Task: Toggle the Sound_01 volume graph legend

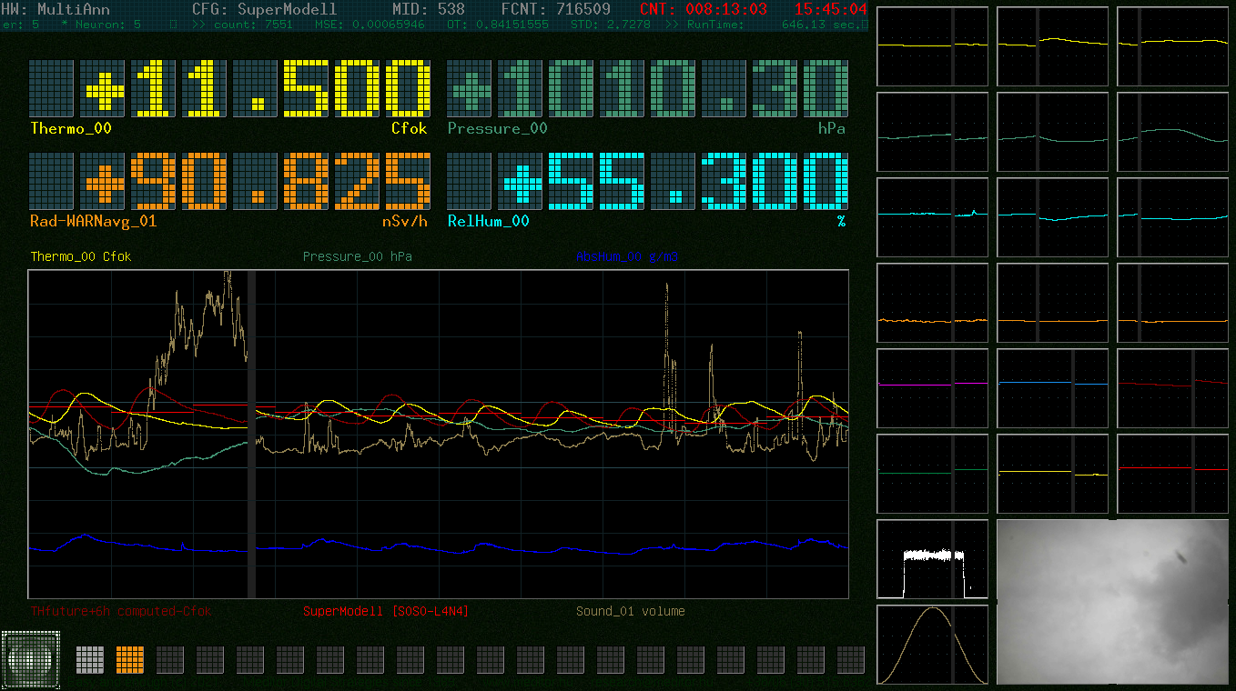Action: [631, 611]
